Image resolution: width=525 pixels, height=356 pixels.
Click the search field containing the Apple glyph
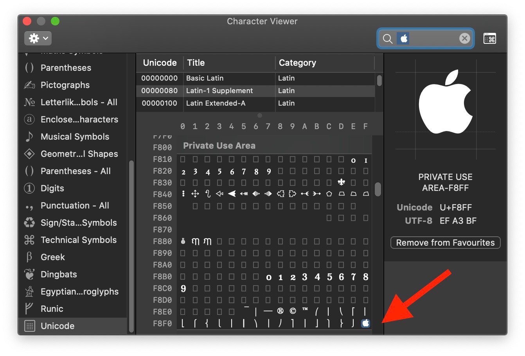pyautogui.click(x=426, y=38)
